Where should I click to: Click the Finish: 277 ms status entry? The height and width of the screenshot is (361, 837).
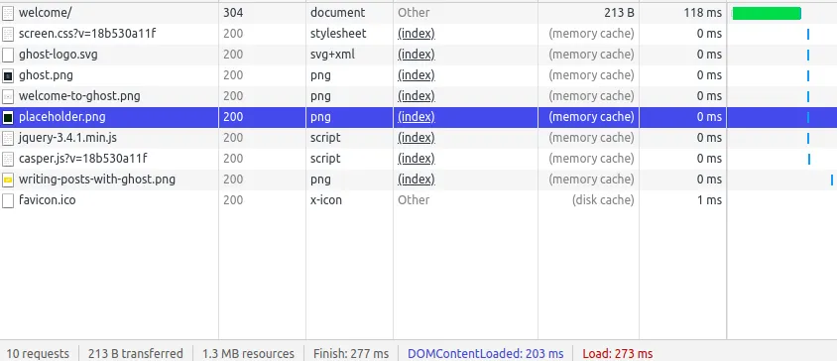351,353
